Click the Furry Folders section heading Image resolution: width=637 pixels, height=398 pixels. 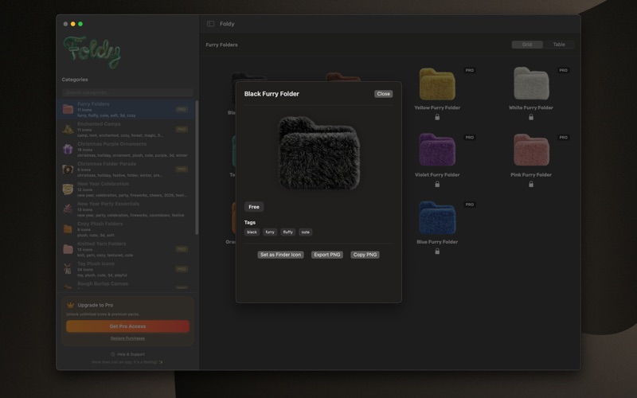(222, 45)
